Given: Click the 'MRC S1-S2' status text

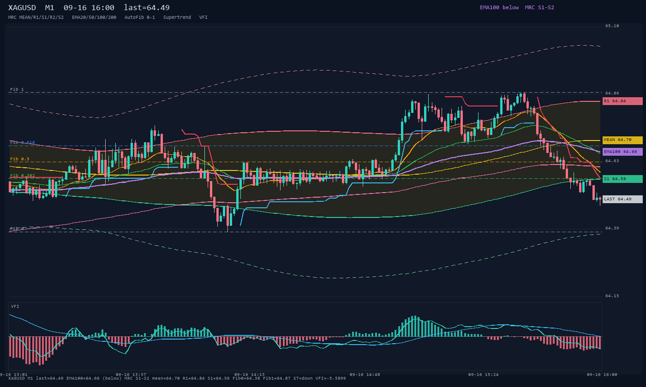Looking at the screenshot, I should (539, 7).
